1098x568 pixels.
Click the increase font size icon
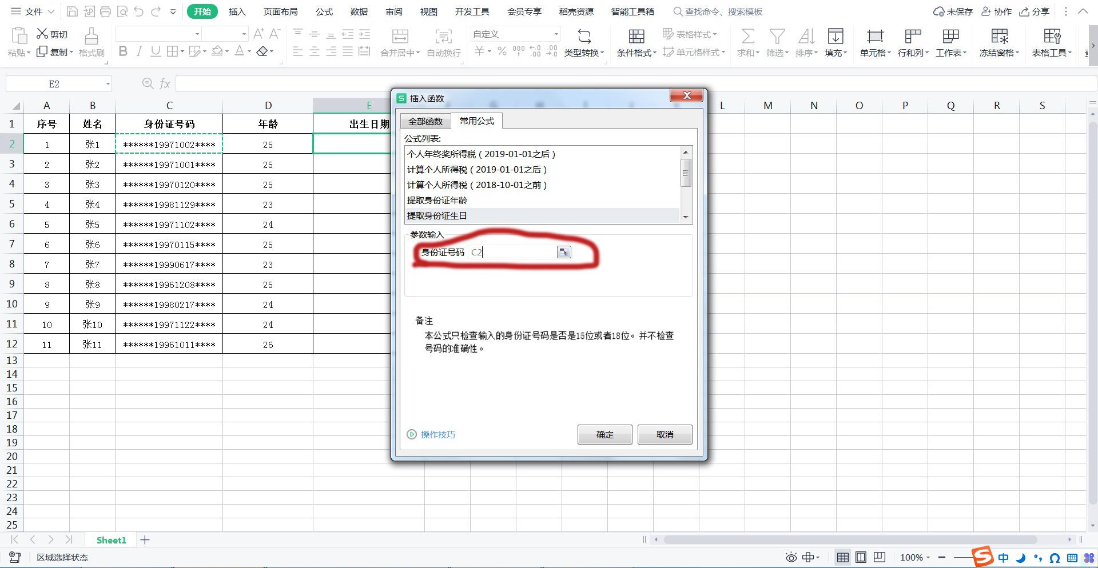click(x=258, y=34)
